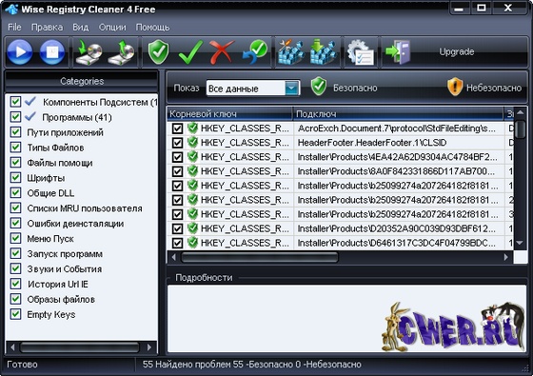Stop scanning with the blue stop icon
Viewport: 533px width, 376px height.
[x=52, y=52]
